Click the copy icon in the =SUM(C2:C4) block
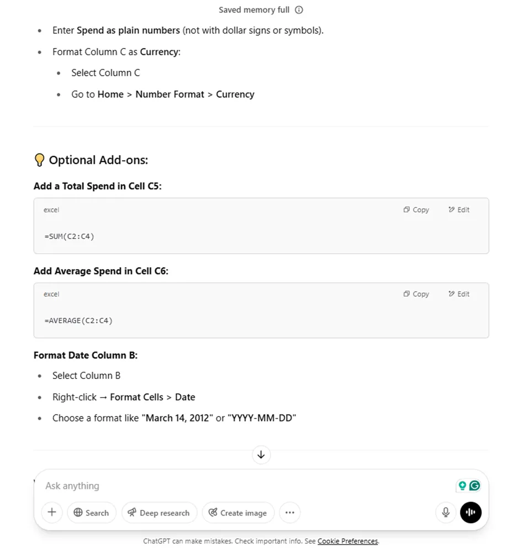This screenshot has height=548, width=519. (x=406, y=210)
